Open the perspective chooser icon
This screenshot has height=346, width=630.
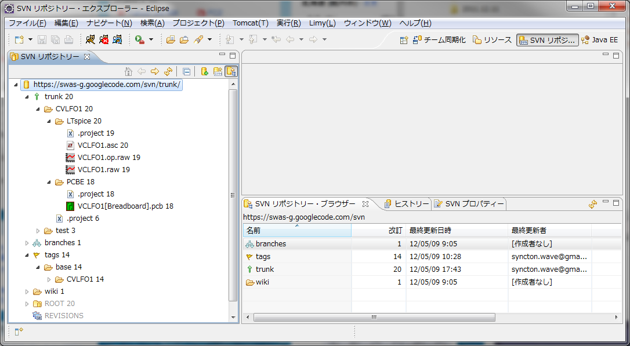click(x=404, y=40)
